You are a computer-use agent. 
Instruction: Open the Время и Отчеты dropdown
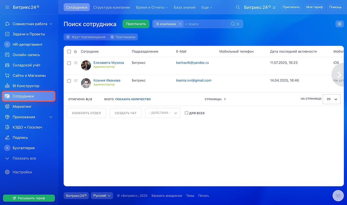pyautogui.click(x=152, y=7)
